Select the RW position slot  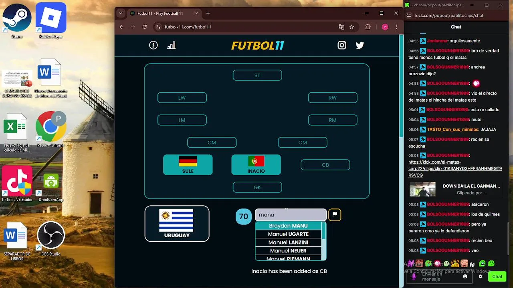click(x=333, y=98)
